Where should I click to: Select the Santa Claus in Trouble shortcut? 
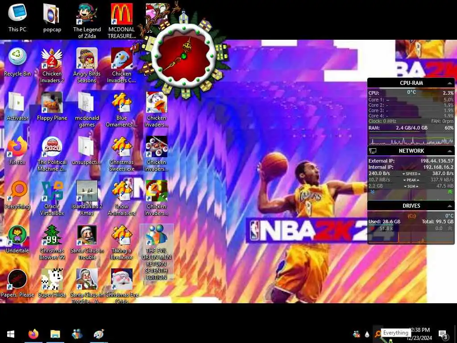pyautogui.click(x=87, y=242)
